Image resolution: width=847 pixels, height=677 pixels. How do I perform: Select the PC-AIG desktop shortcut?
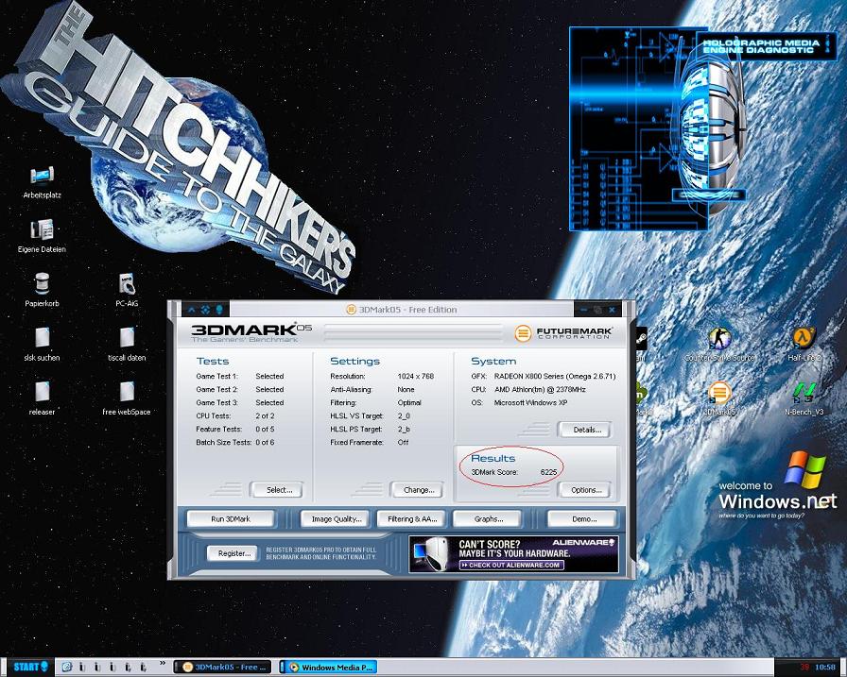pos(127,290)
